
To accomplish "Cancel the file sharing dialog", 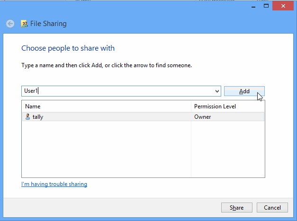I will (272, 207).
